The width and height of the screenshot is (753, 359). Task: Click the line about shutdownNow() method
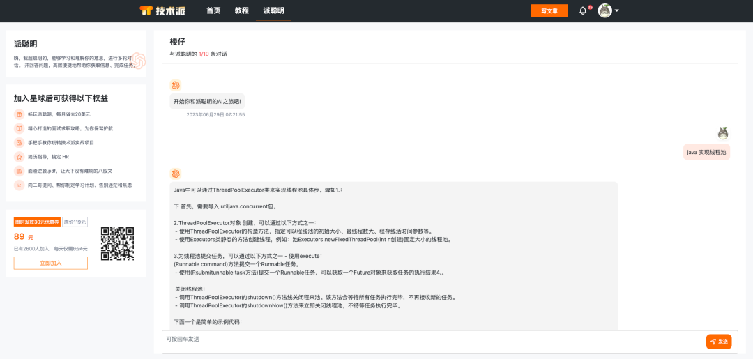[x=288, y=305]
